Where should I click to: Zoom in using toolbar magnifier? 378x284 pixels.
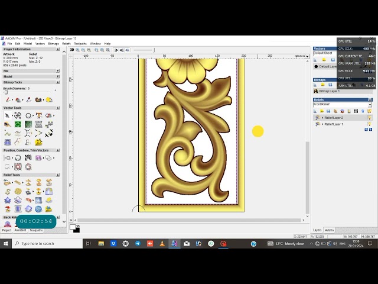[77, 50]
